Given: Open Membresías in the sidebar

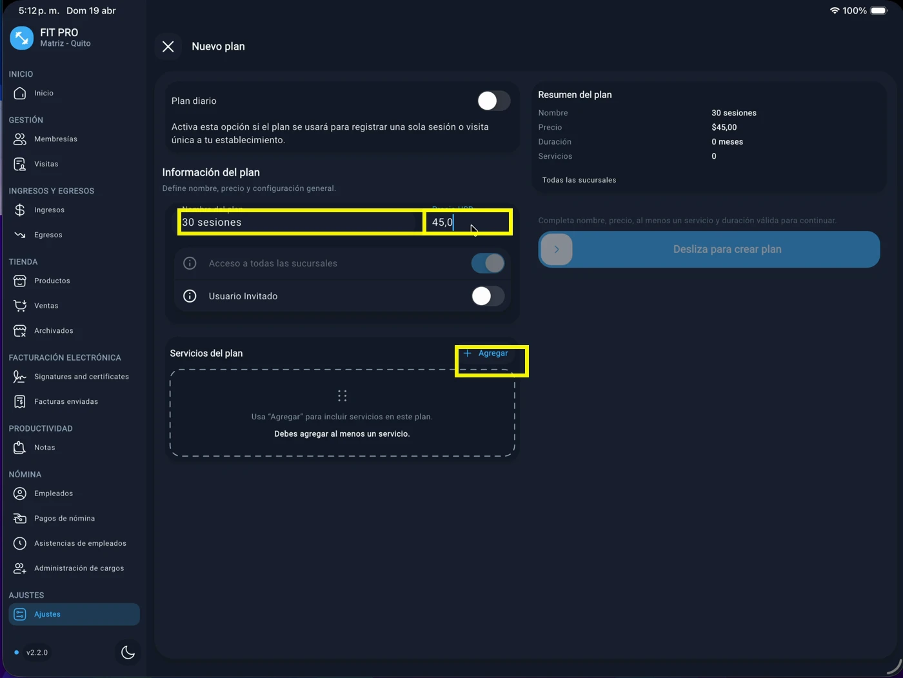Looking at the screenshot, I should (55, 139).
